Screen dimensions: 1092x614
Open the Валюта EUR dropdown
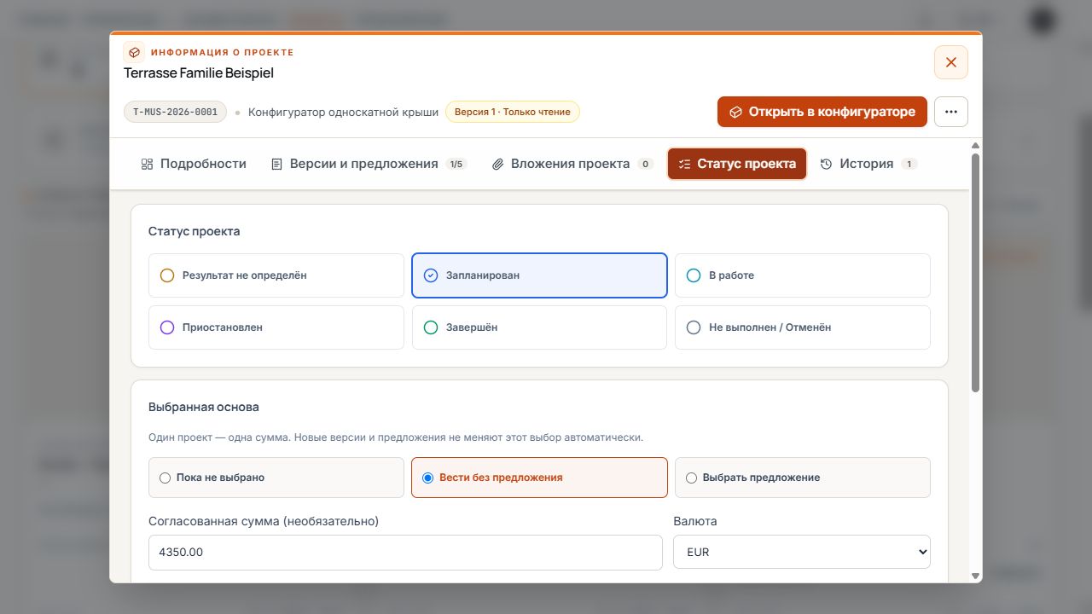pyautogui.click(x=802, y=552)
